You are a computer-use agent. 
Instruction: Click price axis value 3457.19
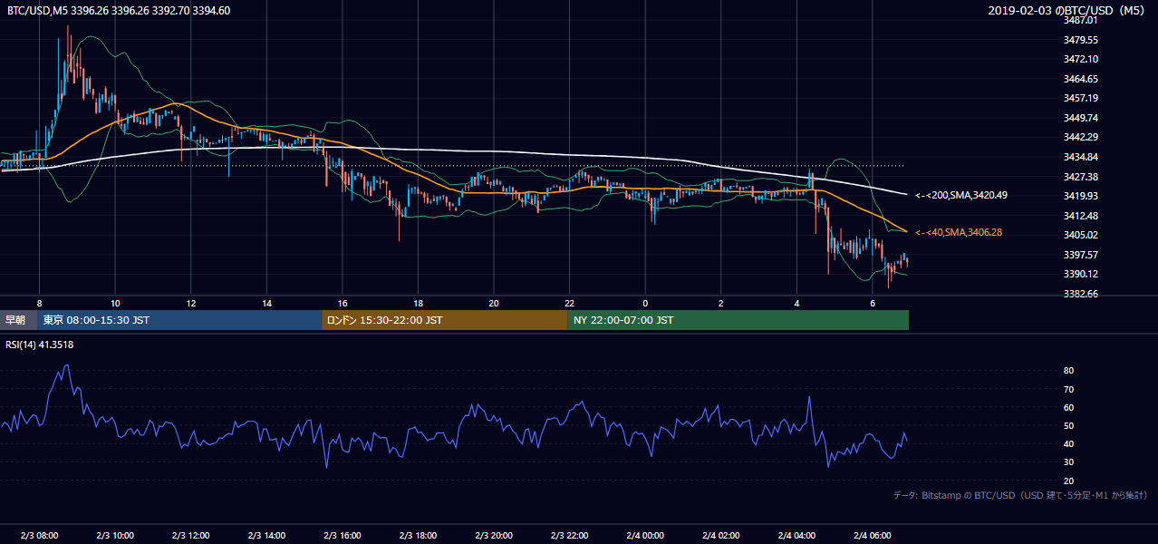click(x=1081, y=98)
